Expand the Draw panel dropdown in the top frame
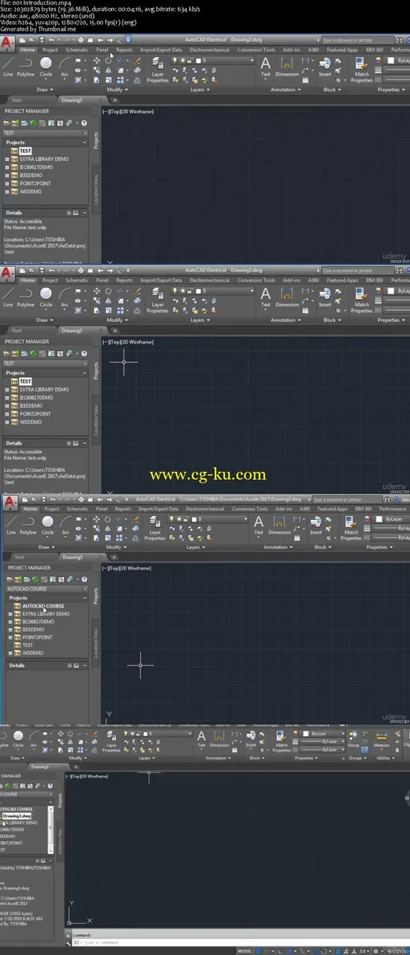This screenshot has width=410, height=955. pos(44,90)
